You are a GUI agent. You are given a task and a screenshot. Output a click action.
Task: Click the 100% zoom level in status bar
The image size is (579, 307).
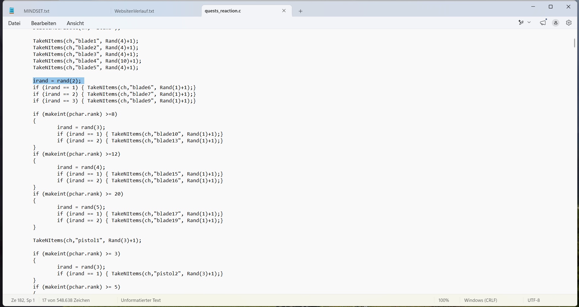click(x=444, y=300)
